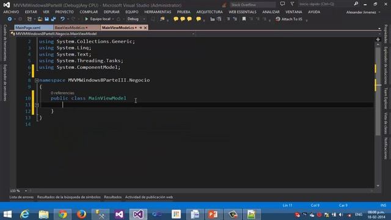Click the Attach To IIS button
391x220 pixels.
click(x=289, y=19)
